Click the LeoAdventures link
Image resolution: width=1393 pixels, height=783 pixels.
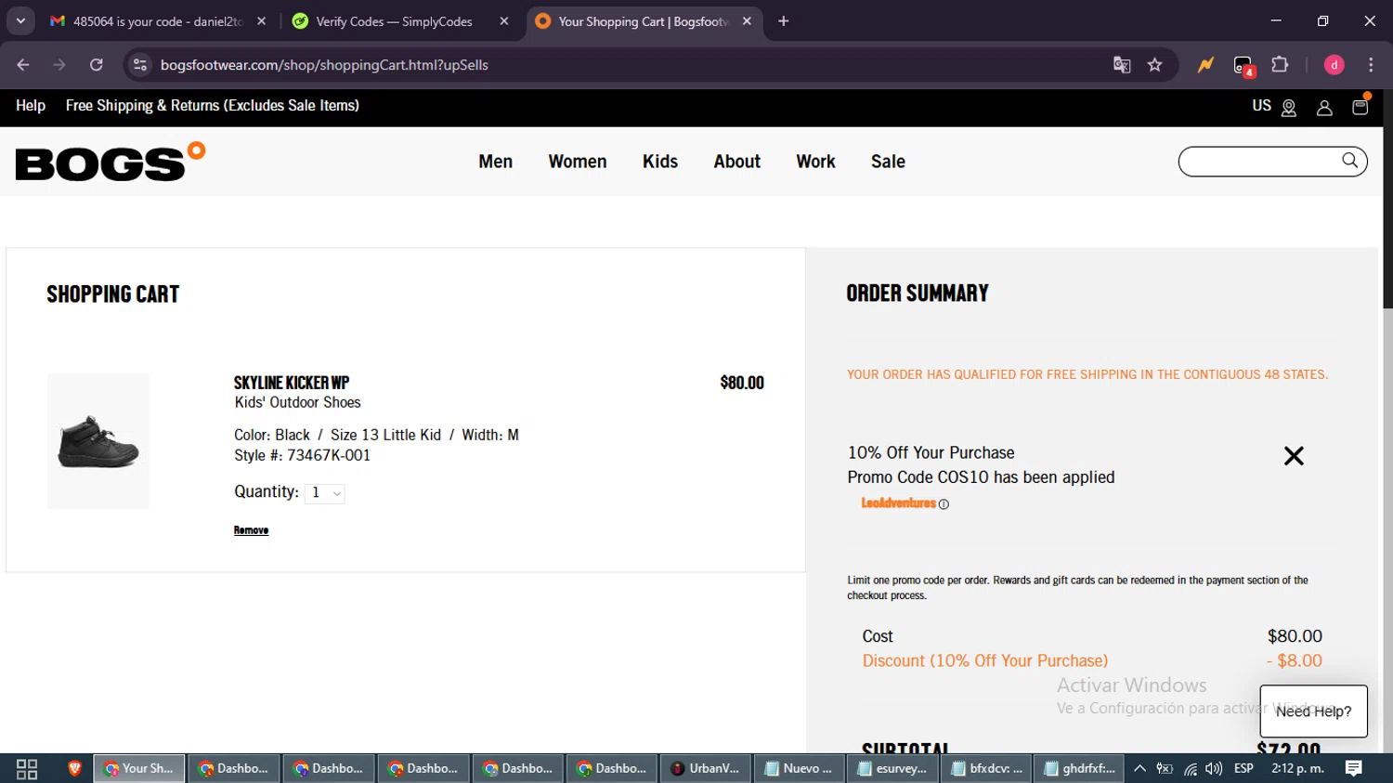click(x=898, y=503)
